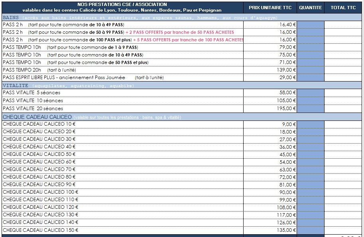
Task: Select the QUANTITE column header
Action: [311, 8]
